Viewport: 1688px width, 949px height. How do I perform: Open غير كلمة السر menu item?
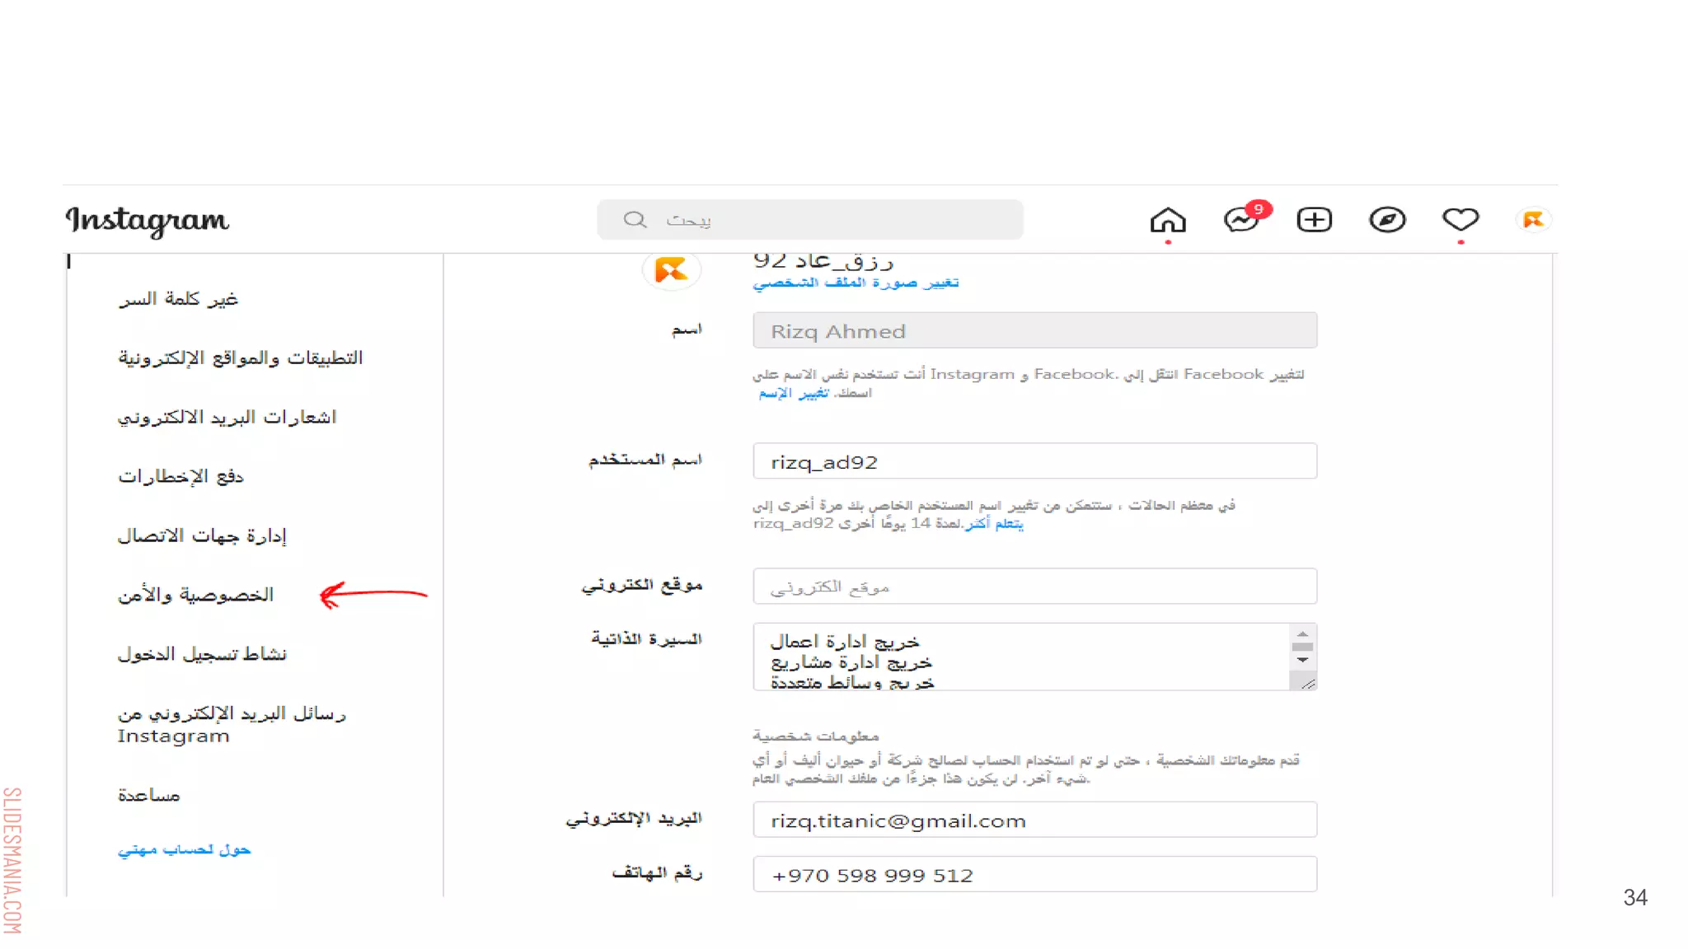(x=178, y=298)
